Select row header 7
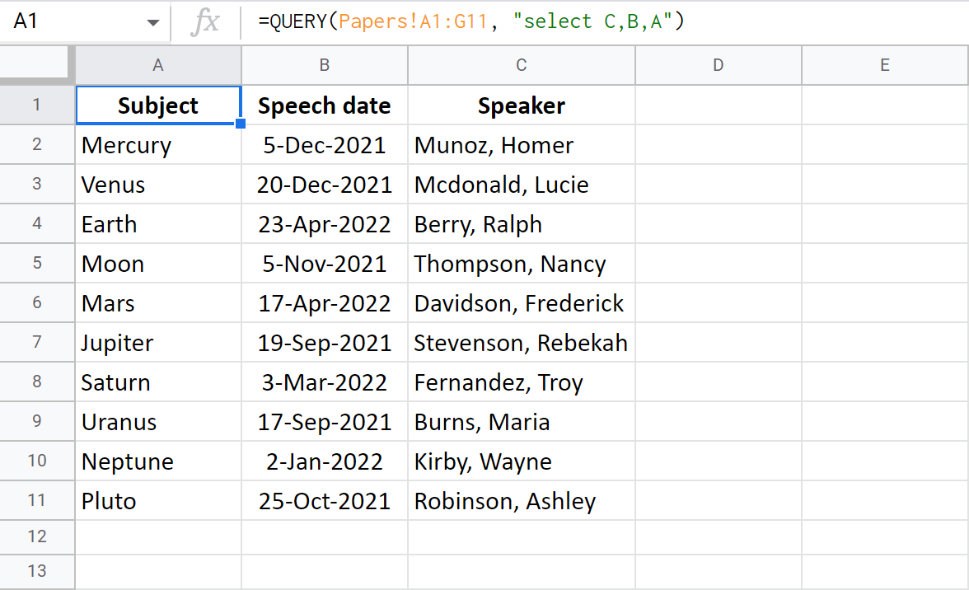969x590 pixels. click(37, 342)
